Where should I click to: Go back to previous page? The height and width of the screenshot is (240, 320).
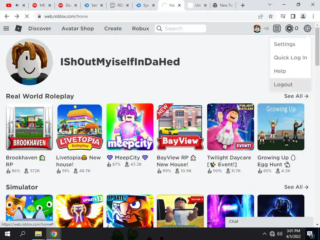click(x=7, y=16)
